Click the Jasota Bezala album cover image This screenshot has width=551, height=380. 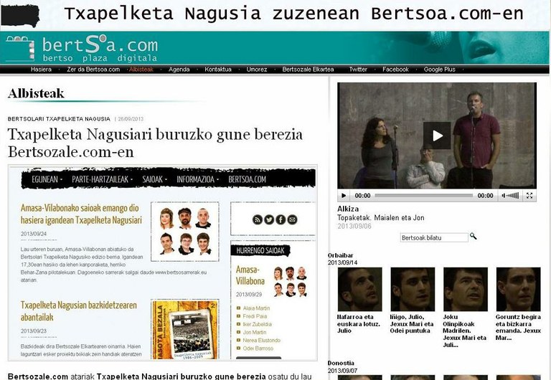point(185,329)
